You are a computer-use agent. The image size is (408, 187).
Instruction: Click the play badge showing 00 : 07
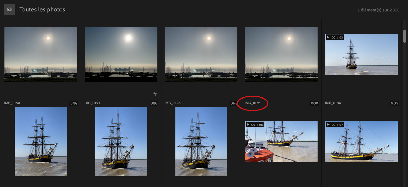pos(335,125)
